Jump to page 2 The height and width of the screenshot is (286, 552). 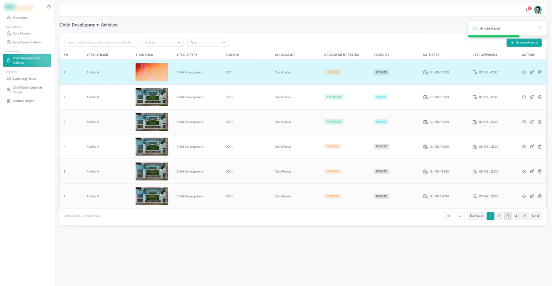click(499, 216)
